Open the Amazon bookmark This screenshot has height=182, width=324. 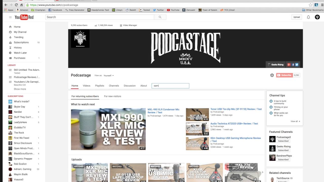pos(22,10)
